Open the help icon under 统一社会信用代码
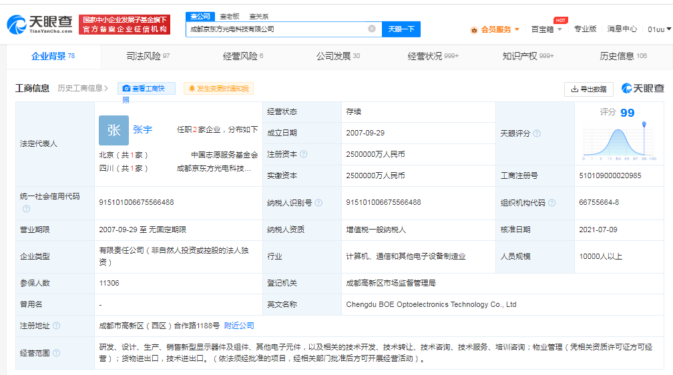 26,209
